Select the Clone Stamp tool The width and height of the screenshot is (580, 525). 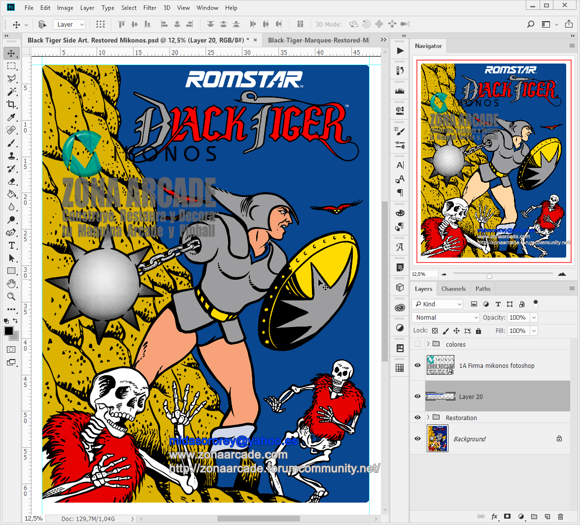pyautogui.click(x=11, y=156)
